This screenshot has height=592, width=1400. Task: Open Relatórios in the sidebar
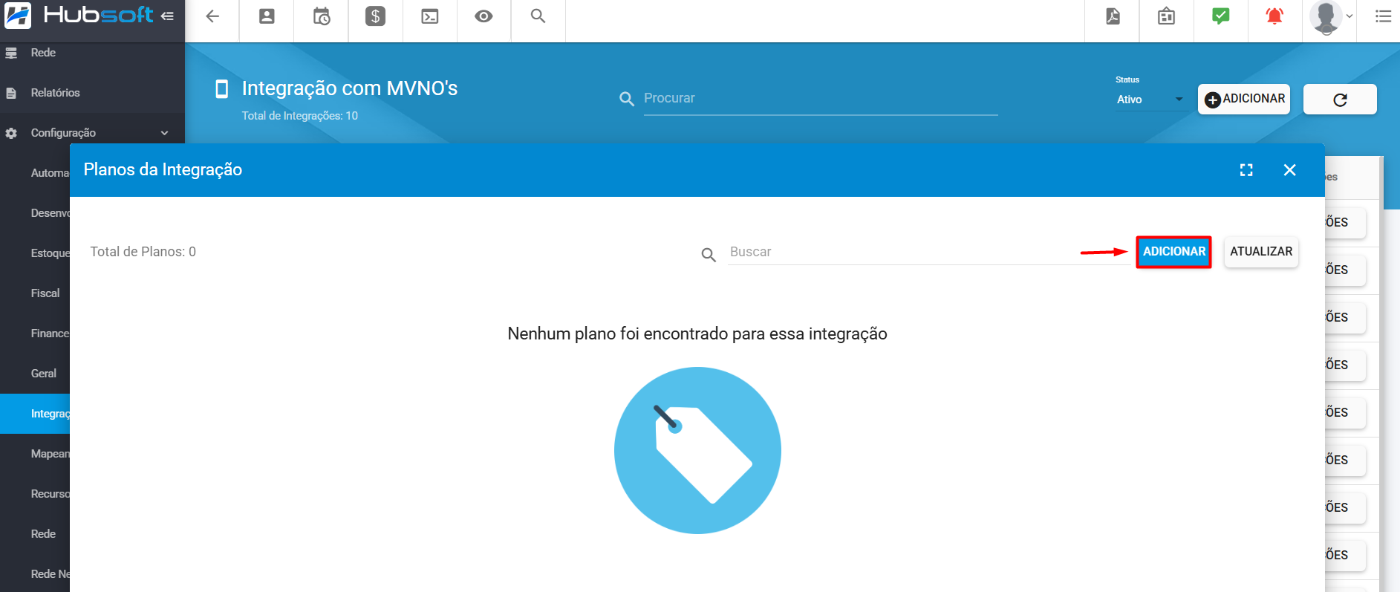(92, 93)
